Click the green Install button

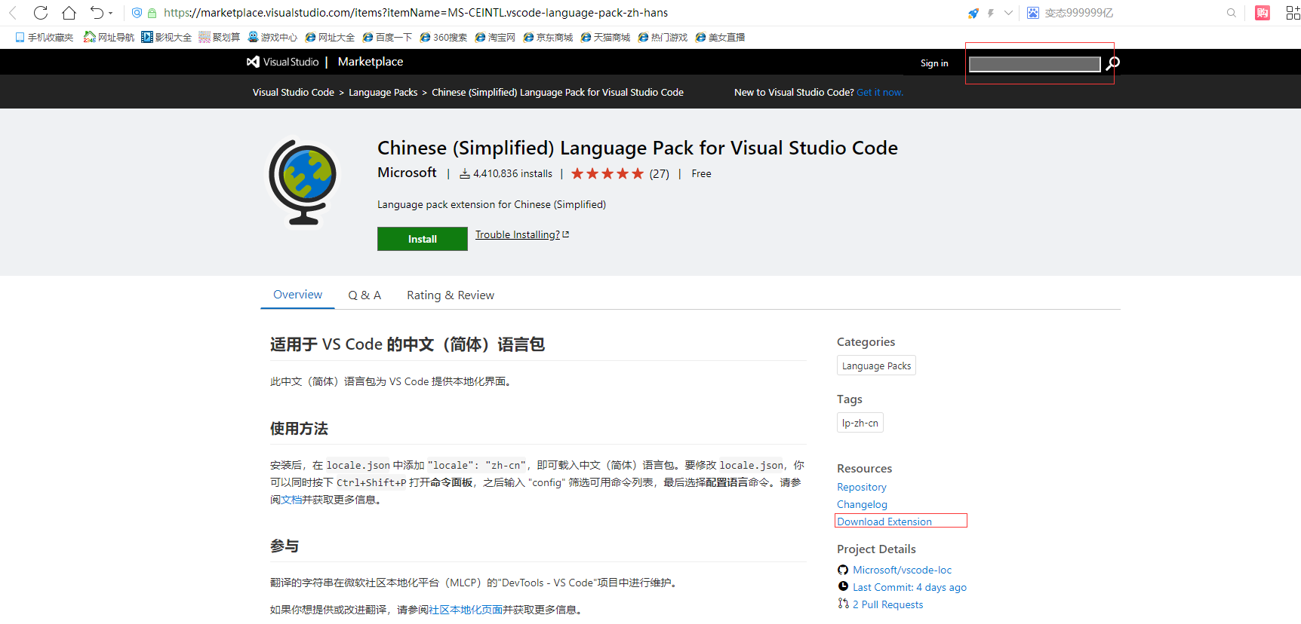pyautogui.click(x=423, y=239)
